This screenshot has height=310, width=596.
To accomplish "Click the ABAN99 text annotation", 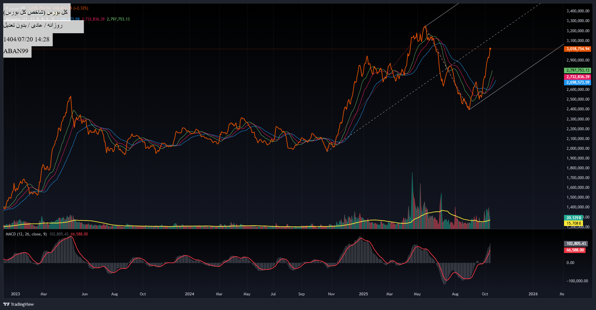I will 16,51.
